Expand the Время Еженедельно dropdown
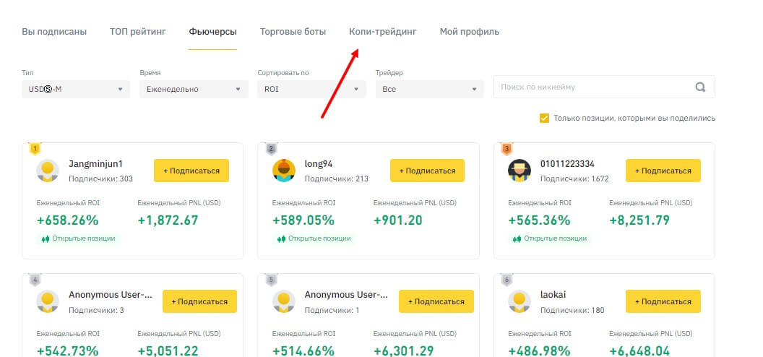 click(193, 90)
